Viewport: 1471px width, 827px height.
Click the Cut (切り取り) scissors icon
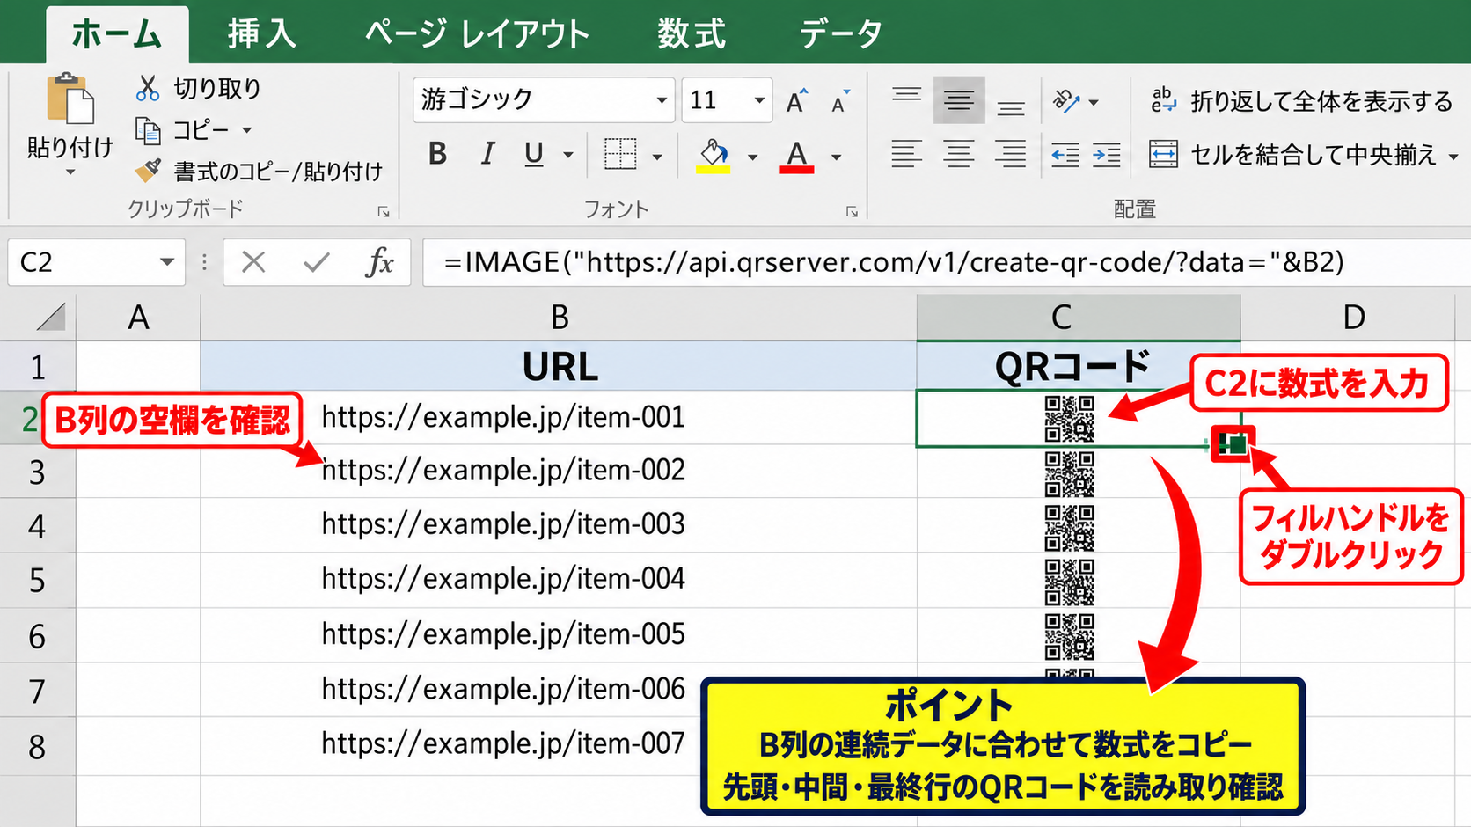click(147, 88)
